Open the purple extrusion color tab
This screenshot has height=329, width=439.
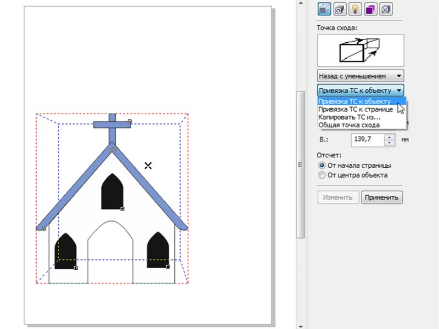point(371,8)
